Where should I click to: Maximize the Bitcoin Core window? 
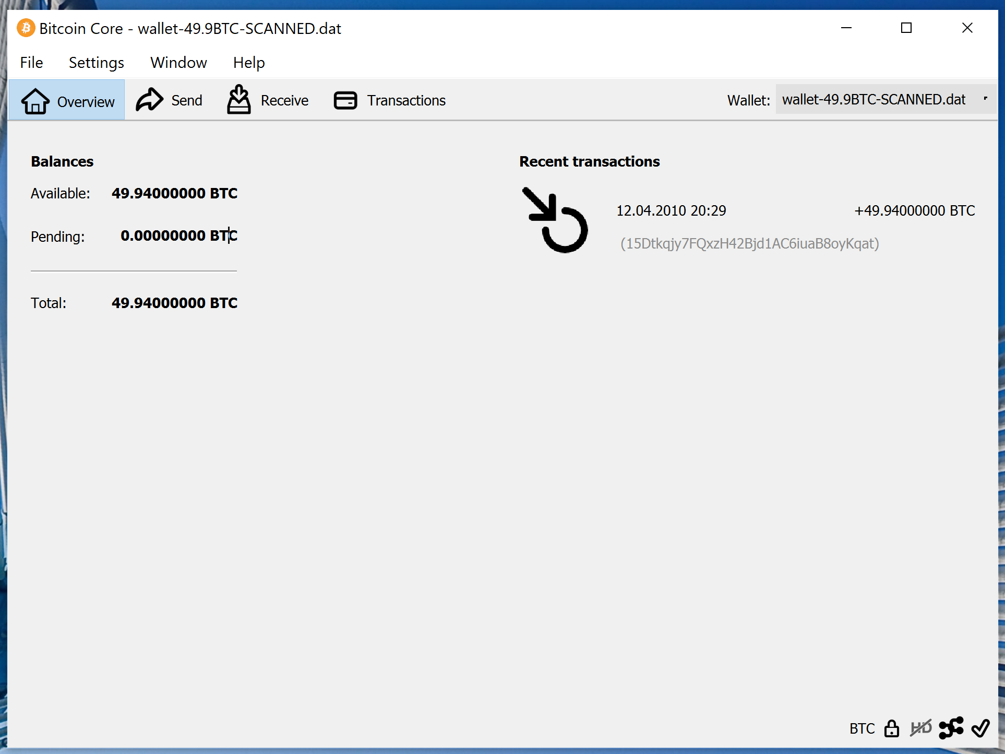click(906, 28)
